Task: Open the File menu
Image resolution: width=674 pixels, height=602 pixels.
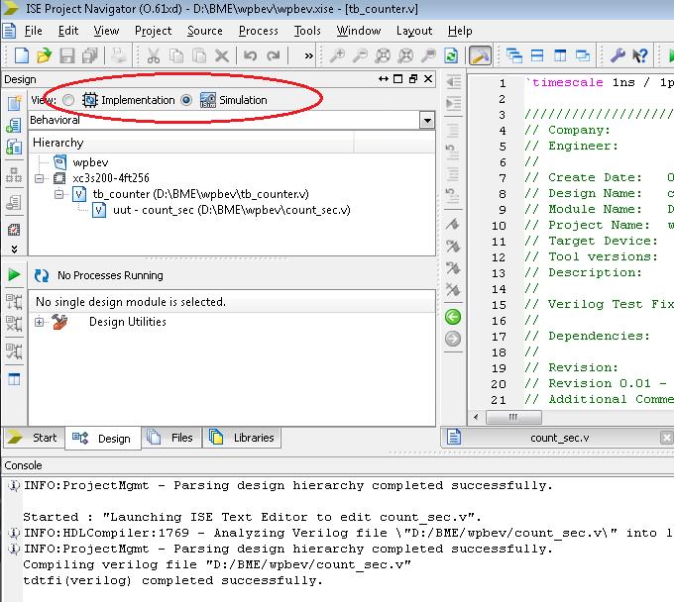Action: coord(33,31)
